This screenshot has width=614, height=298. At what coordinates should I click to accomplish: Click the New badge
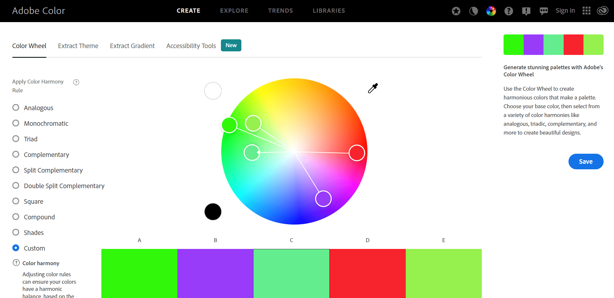tap(231, 45)
